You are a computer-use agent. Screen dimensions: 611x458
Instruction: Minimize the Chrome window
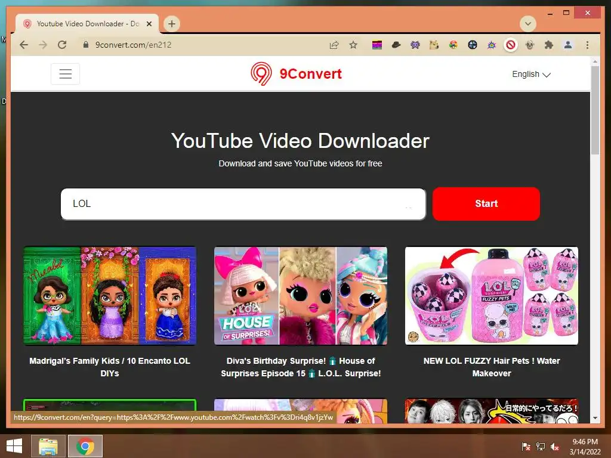[x=550, y=13]
